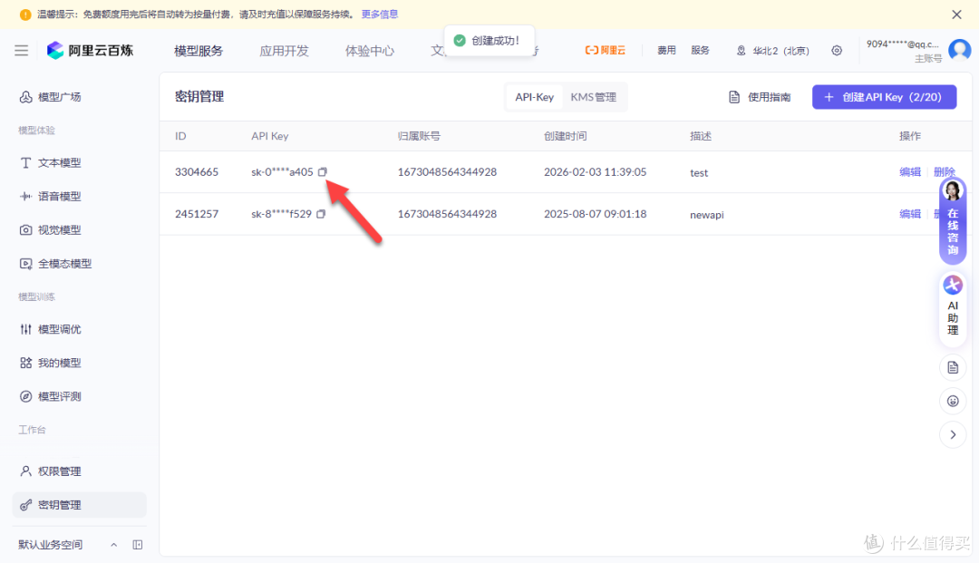Click the document icon in right floating bar
The image size is (979, 563).
coord(953,368)
